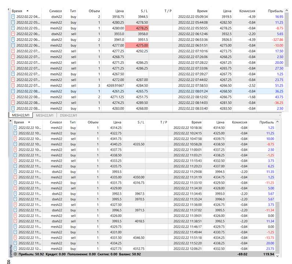Image resolution: width=292 pixels, height=264 pixels.
Task: Click the sell icon of the trade closed 11:31:19
Action: click(15, 177)
